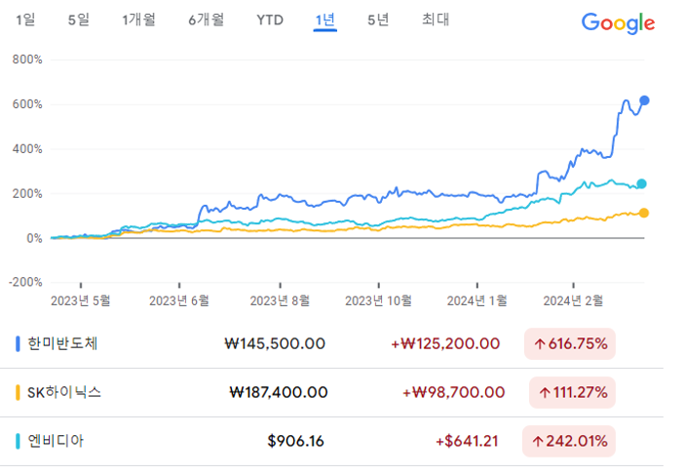
Task: Click the yellow color marker beside SK하이닉스
Action: [x=18, y=392]
